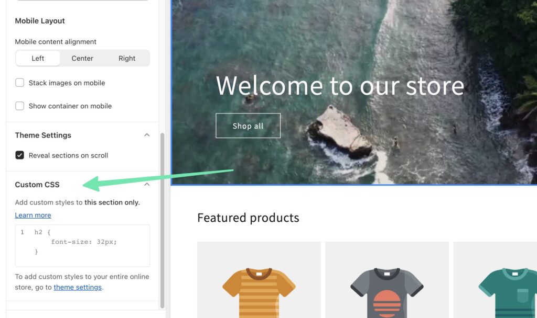Click line number 1 in CSS editor gutter
537x318 pixels.
coord(23,232)
